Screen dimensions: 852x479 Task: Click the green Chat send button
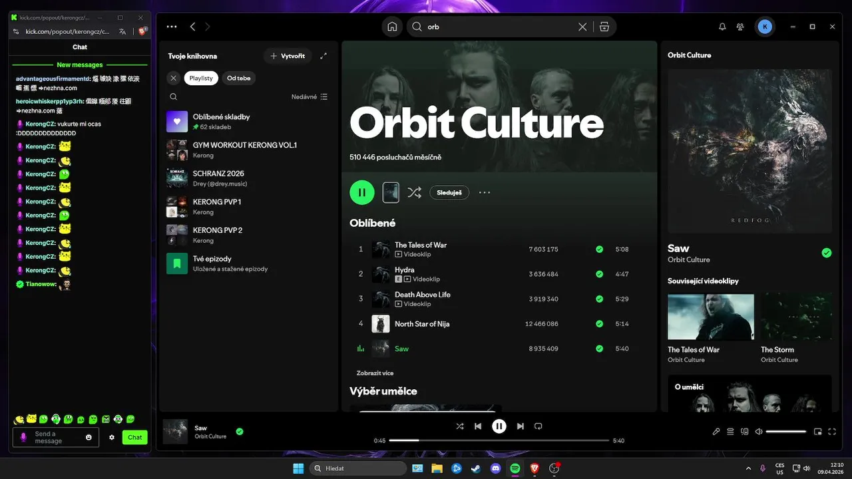135,437
